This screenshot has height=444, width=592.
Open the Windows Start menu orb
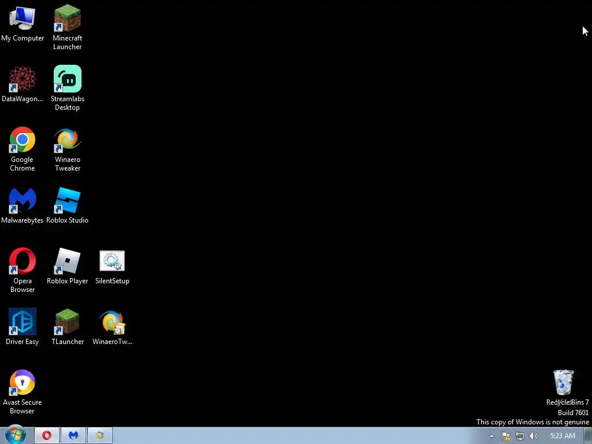click(15, 435)
